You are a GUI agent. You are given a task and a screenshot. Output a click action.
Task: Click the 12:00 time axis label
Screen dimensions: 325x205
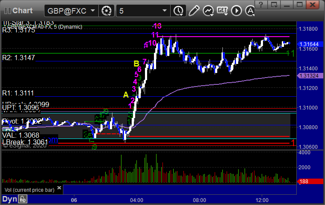pos(262,200)
